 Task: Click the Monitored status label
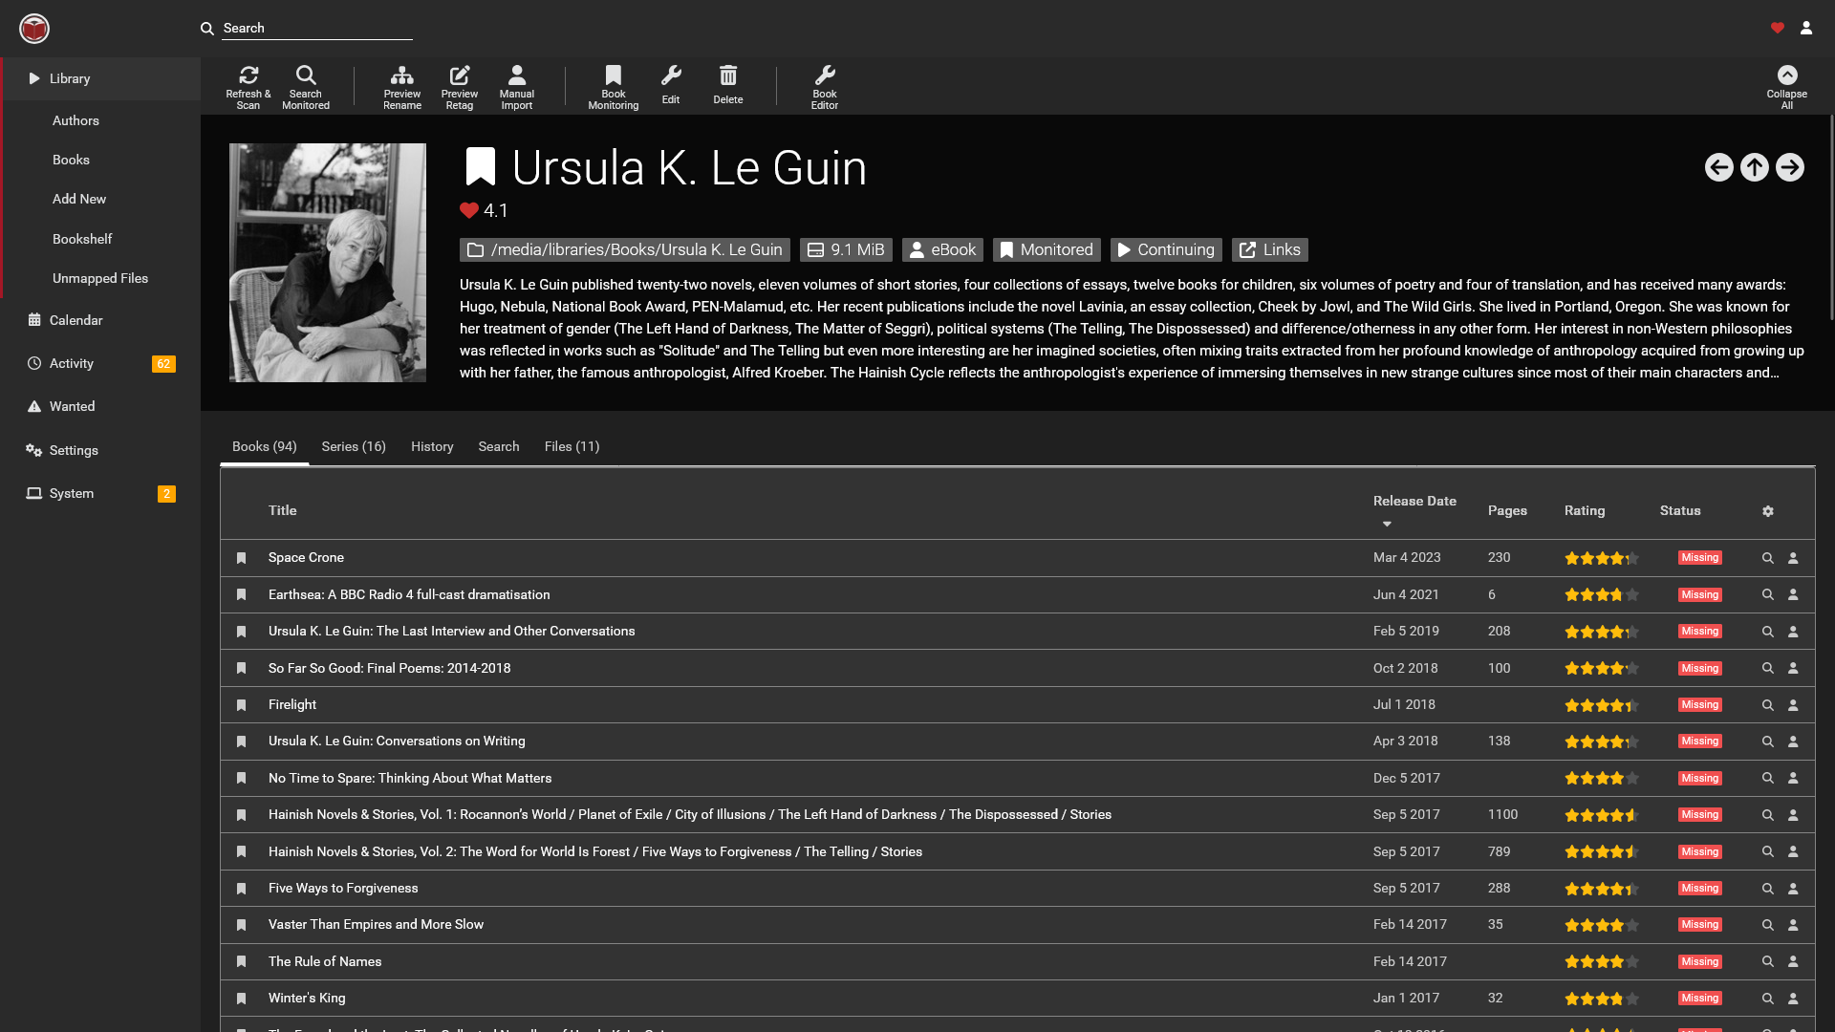1047,249
